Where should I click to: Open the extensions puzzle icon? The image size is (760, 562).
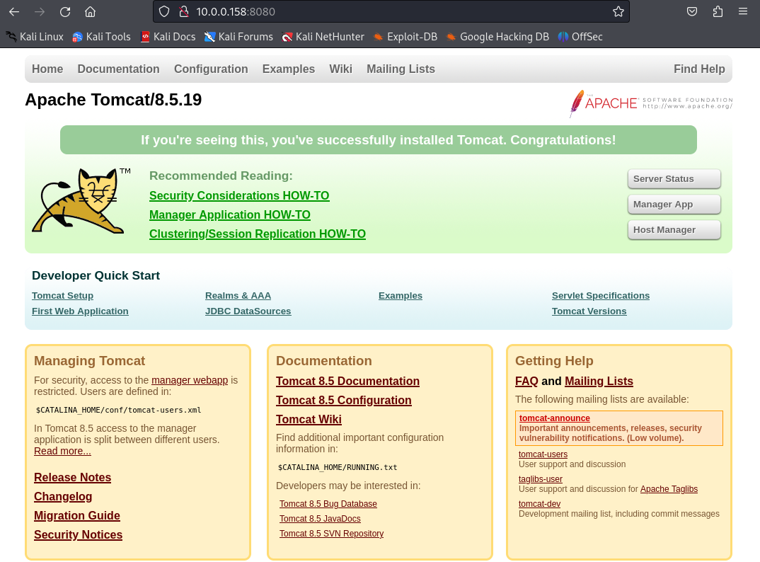click(x=718, y=11)
